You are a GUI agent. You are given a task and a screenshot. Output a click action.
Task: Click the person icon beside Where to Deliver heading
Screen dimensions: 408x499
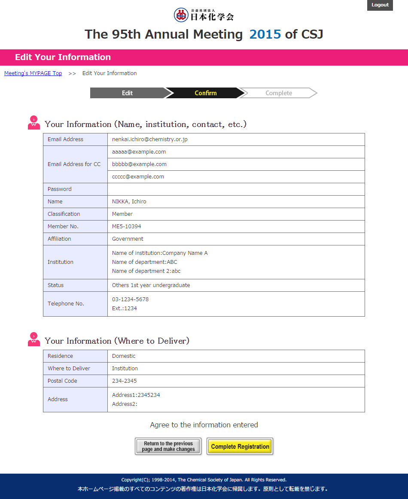pos(34,339)
